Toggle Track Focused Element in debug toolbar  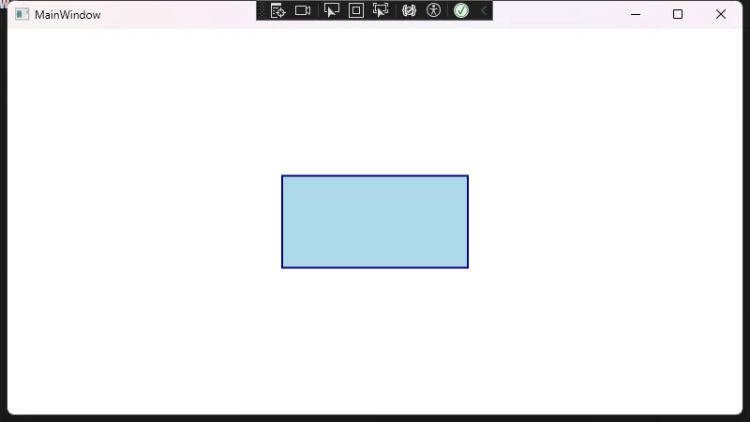(381, 10)
